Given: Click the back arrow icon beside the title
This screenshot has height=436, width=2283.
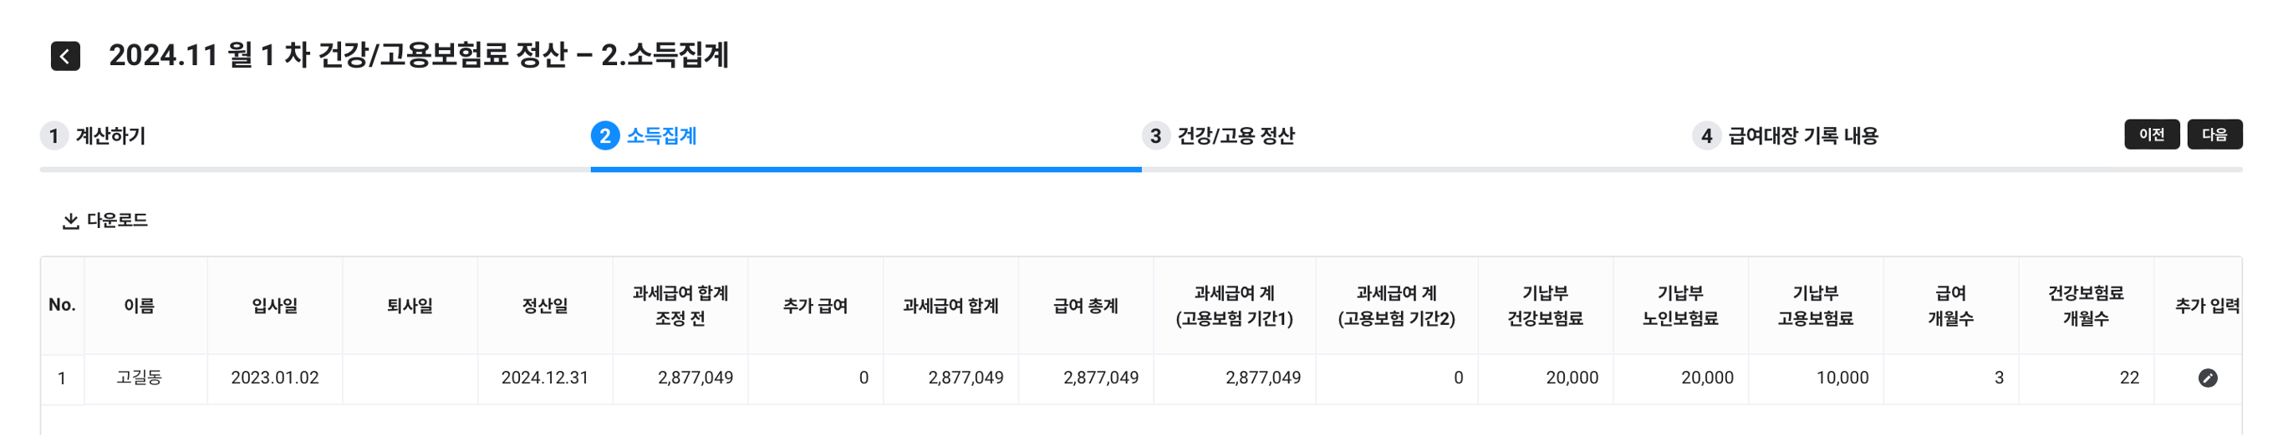Looking at the screenshot, I should click(64, 56).
